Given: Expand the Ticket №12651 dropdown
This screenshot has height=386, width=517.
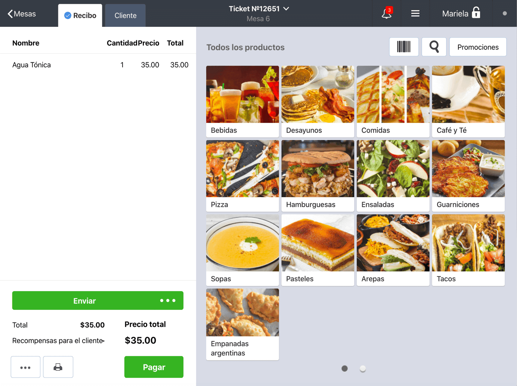Looking at the screenshot, I should point(258,9).
